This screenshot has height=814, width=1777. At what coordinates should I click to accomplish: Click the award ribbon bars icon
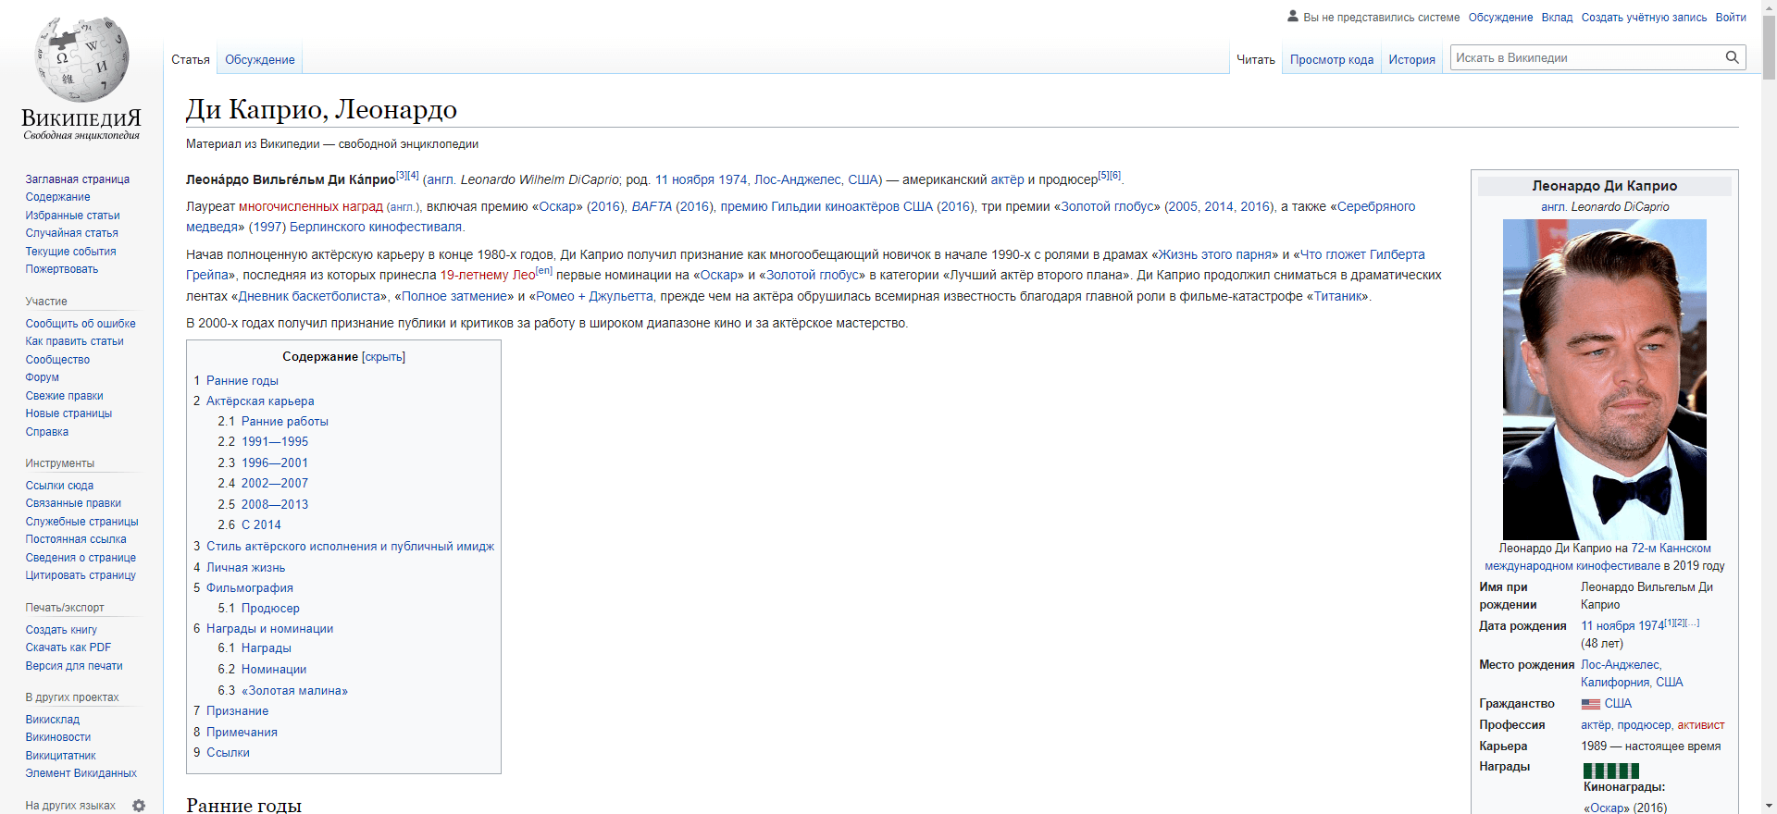1610,771
